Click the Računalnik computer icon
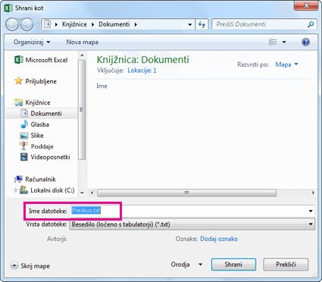This screenshot has width=322, height=282. tap(18, 179)
